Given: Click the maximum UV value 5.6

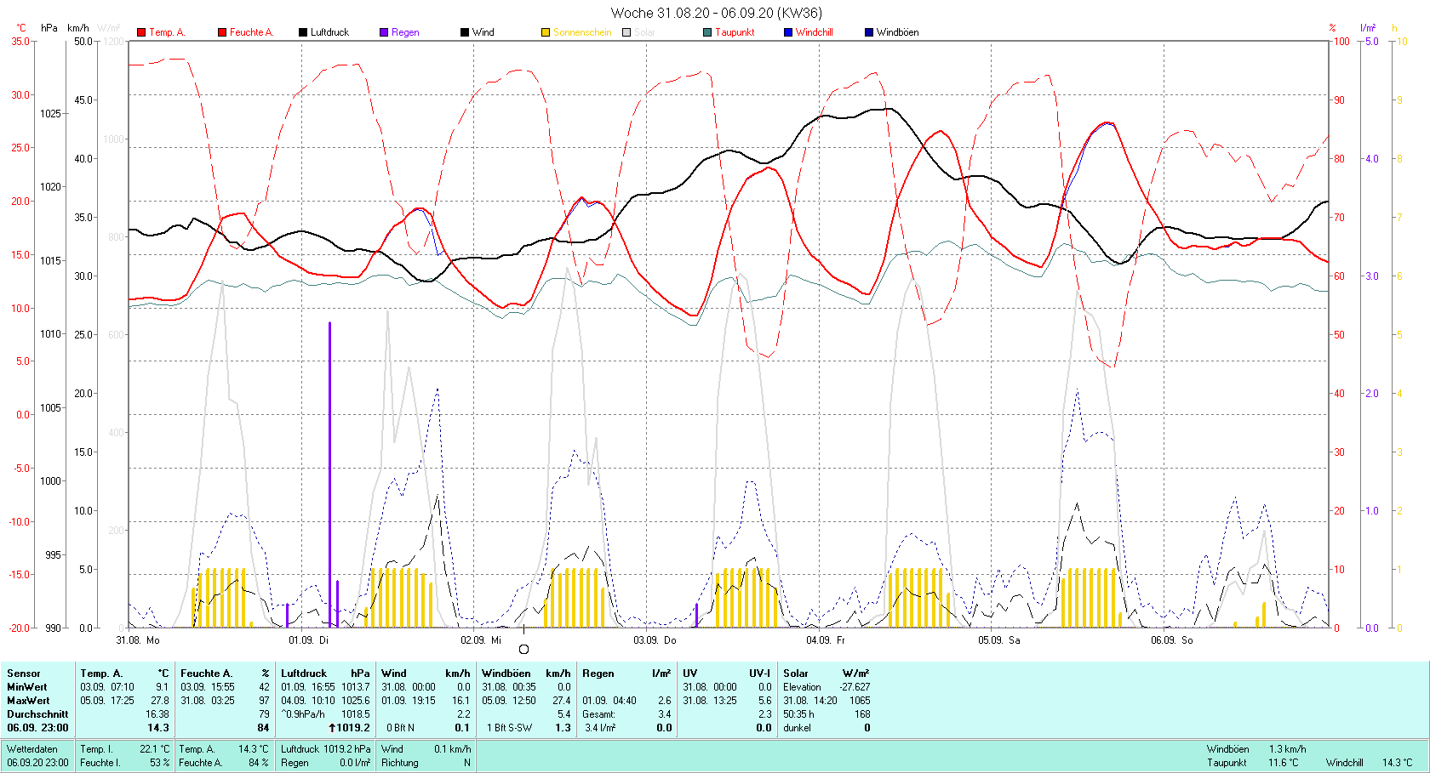Looking at the screenshot, I should (764, 701).
